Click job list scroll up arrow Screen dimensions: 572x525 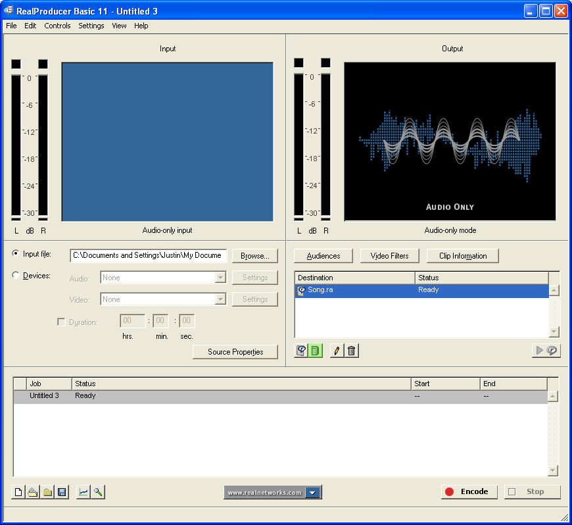tap(553, 396)
